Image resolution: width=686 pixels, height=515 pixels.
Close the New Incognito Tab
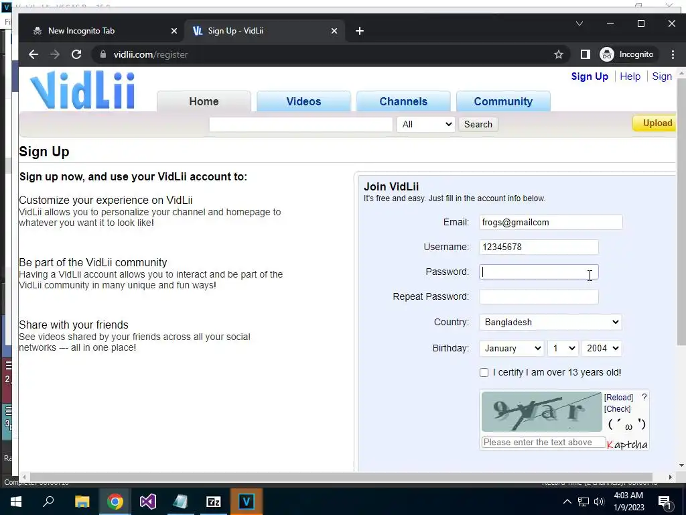174,31
